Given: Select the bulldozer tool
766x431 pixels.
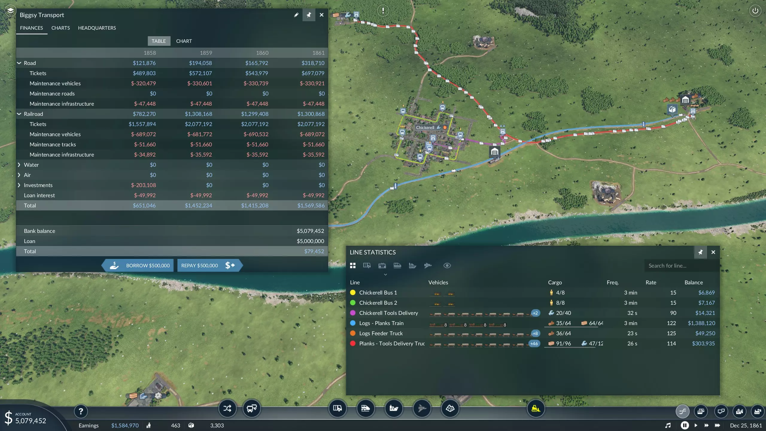Looking at the screenshot, I should [x=535, y=409].
